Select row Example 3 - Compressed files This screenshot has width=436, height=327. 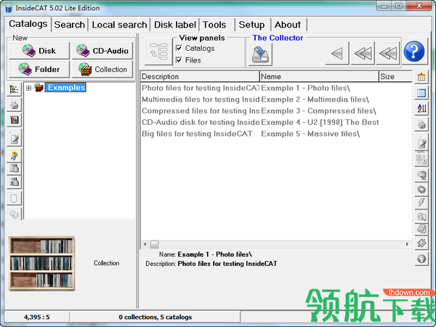click(x=276, y=111)
